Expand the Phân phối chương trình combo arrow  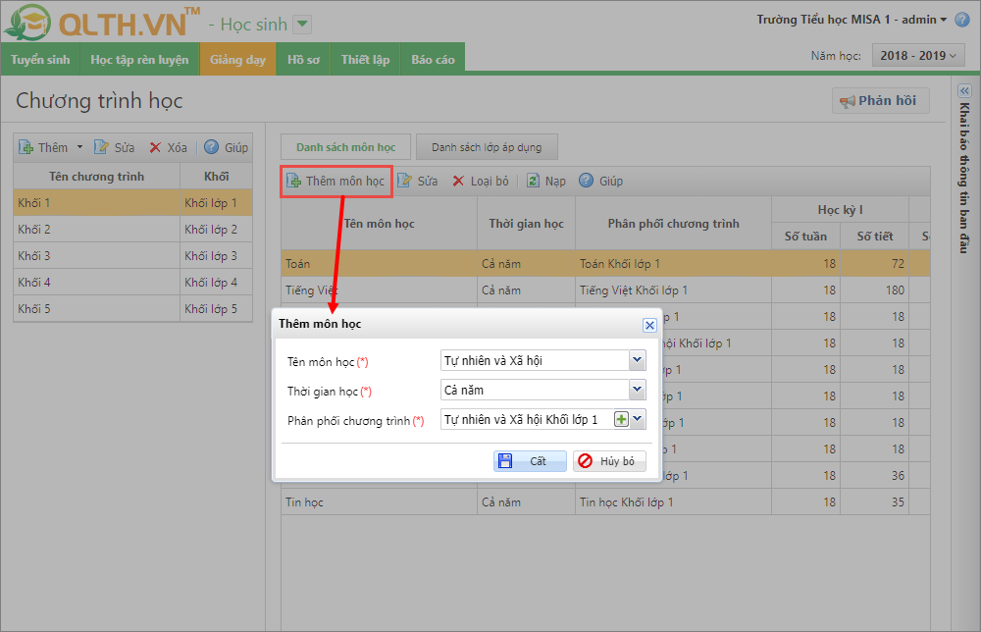click(x=638, y=419)
